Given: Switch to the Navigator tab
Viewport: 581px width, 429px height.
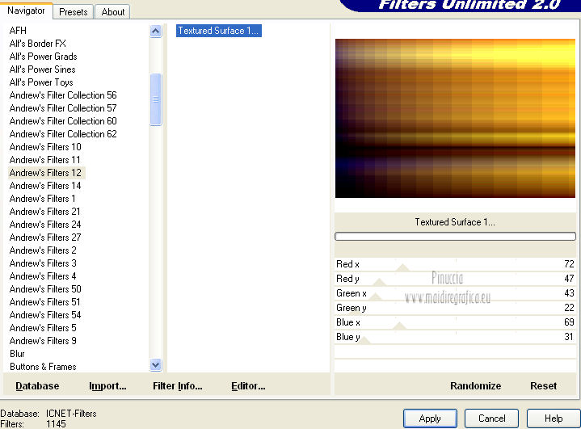Looking at the screenshot, I should pyautogui.click(x=26, y=11).
